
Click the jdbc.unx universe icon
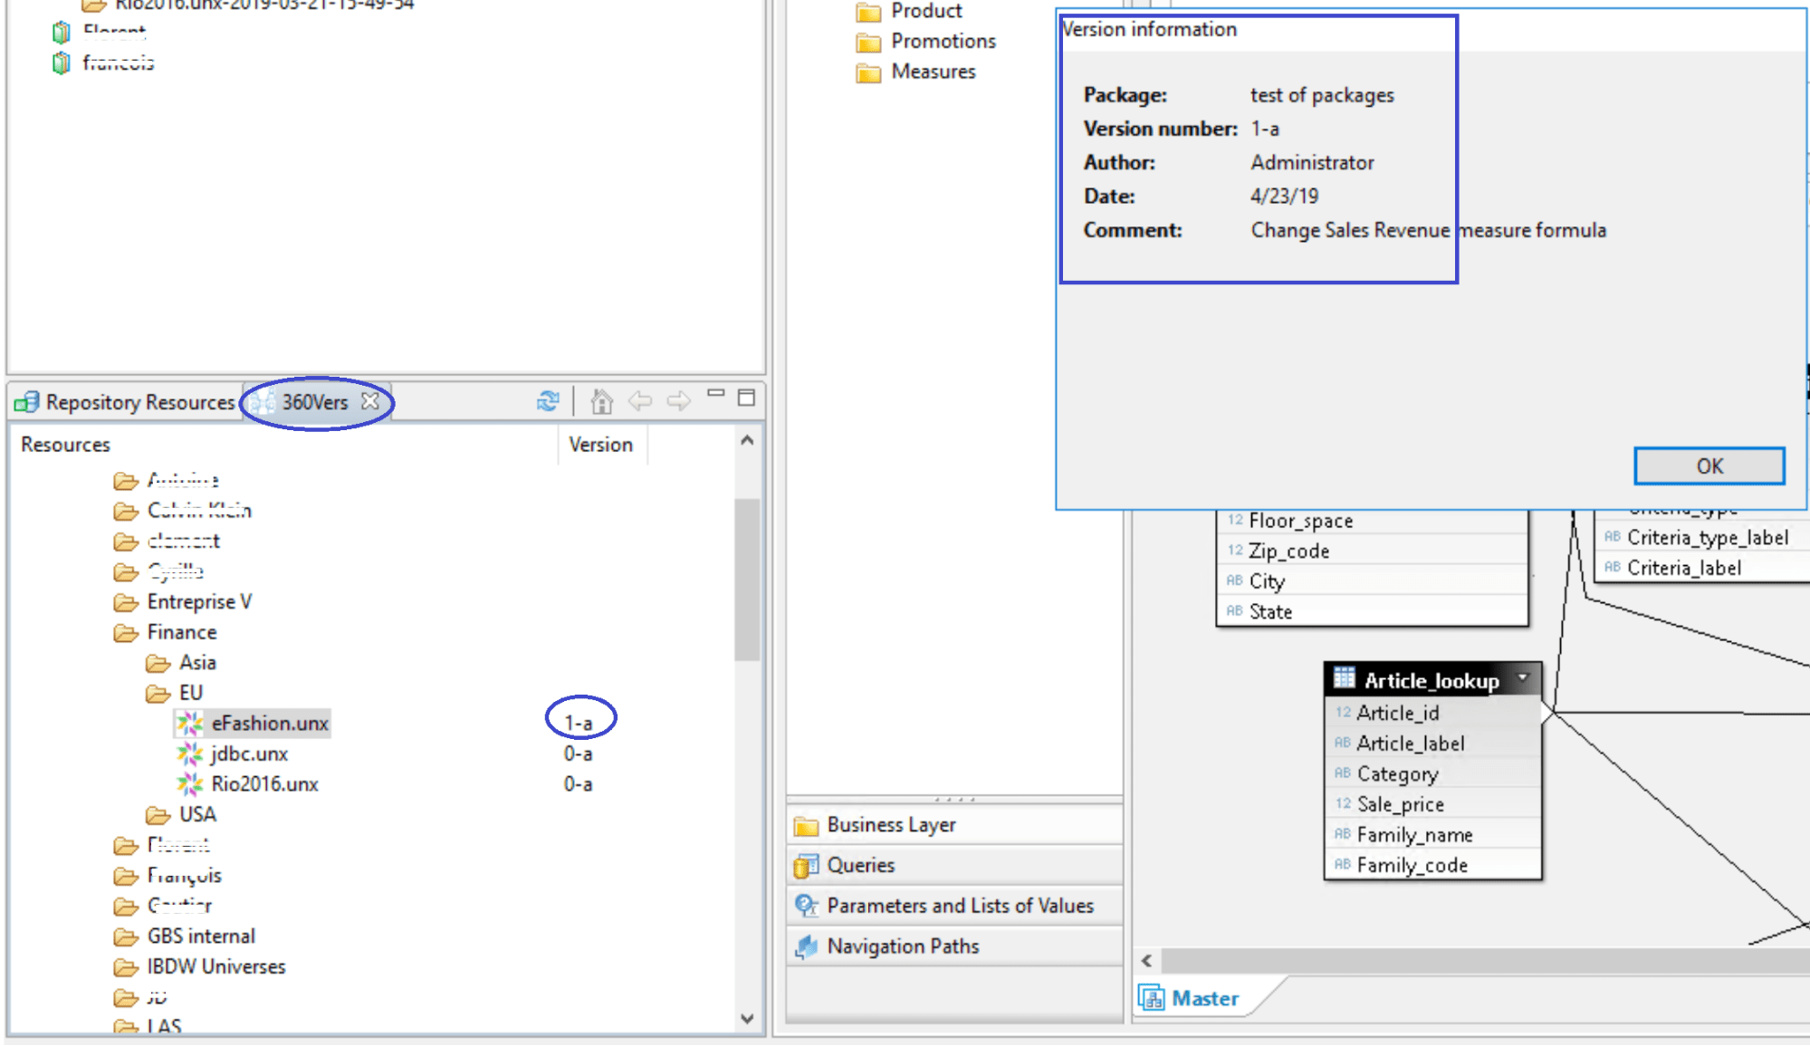[x=189, y=753]
